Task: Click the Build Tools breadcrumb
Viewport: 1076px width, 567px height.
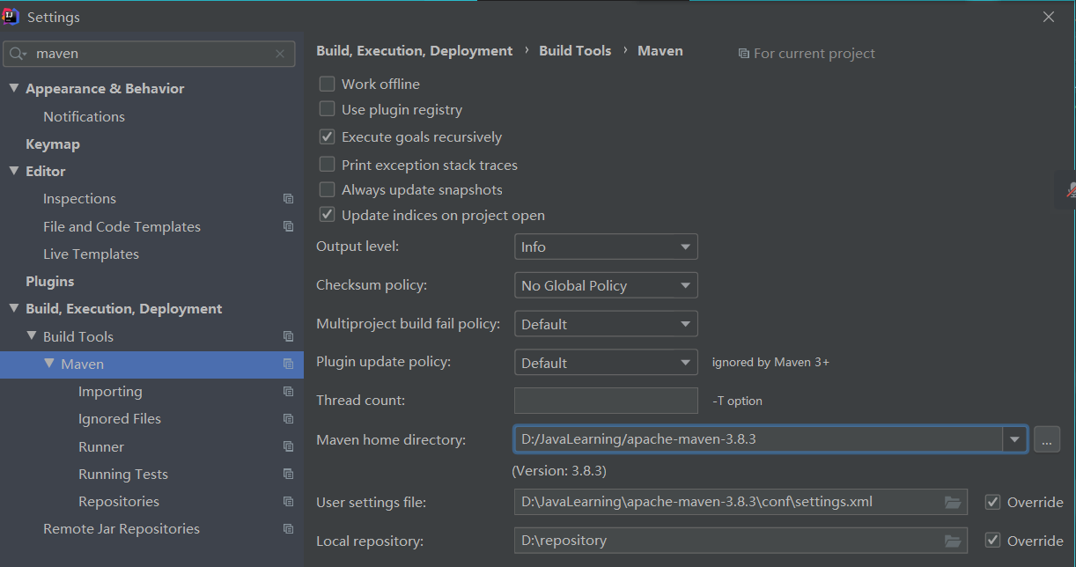Action: (x=575, y=51)
